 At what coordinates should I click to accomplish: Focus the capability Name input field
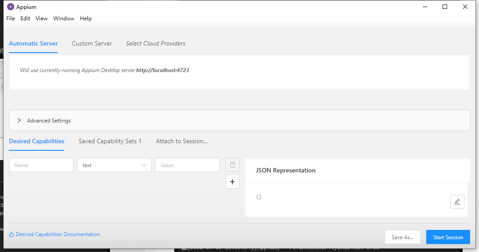pyautogui.click(x=41, y=165)
